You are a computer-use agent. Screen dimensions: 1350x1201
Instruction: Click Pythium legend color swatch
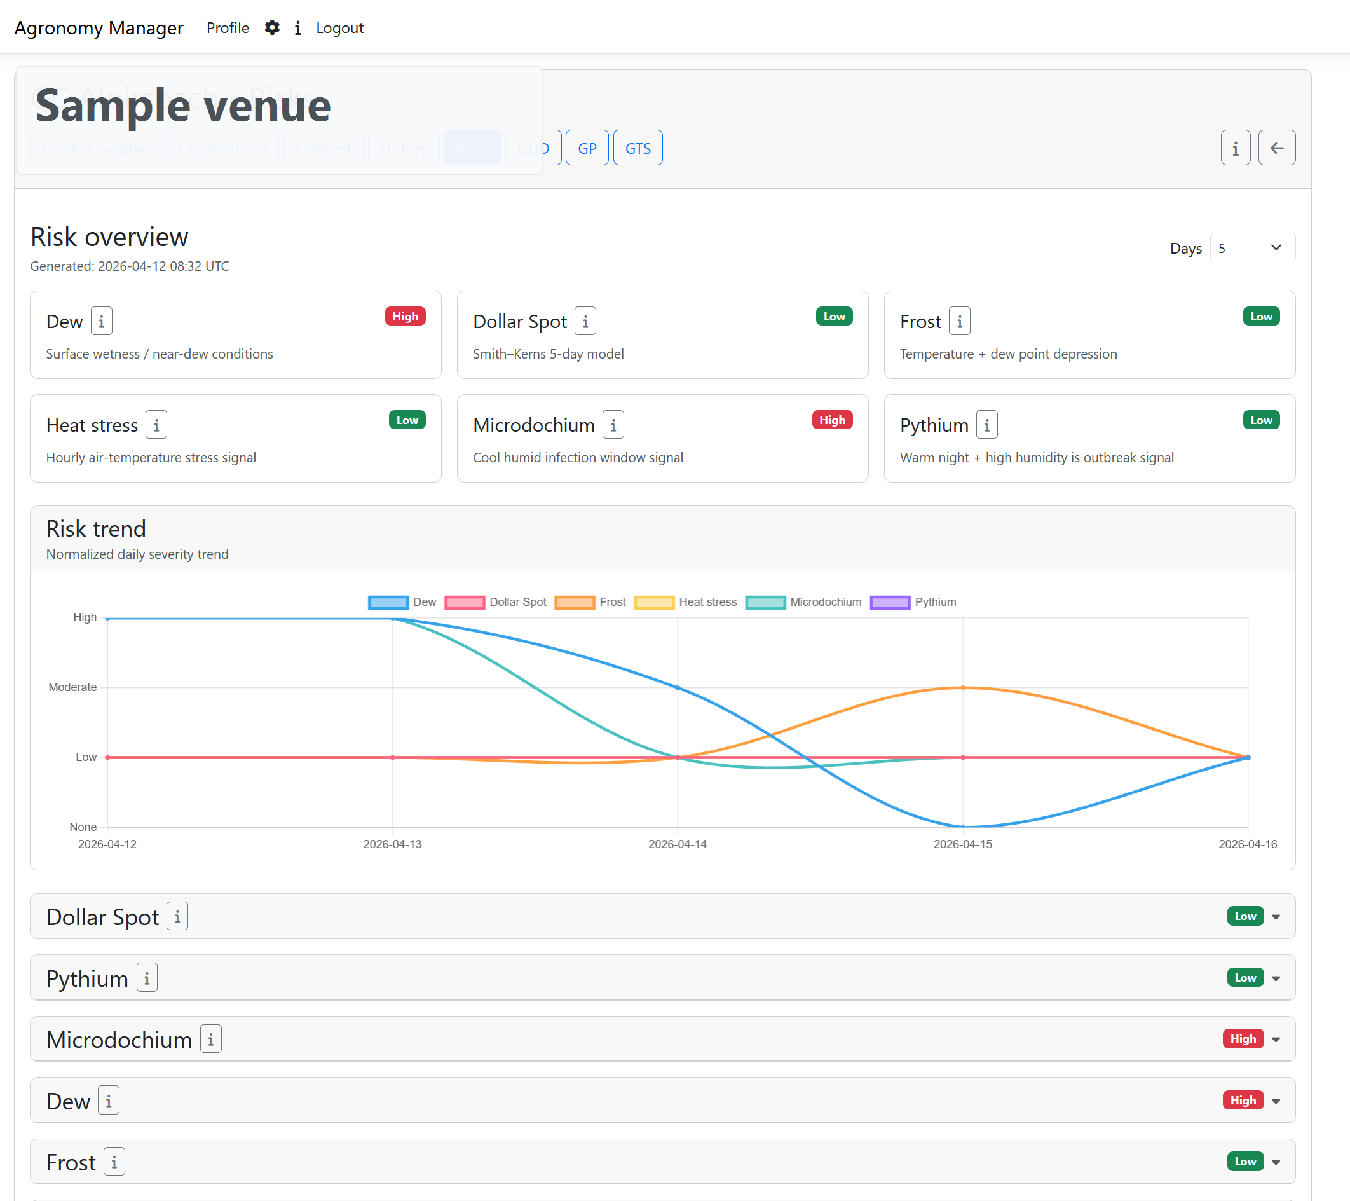[x=890, y=603]
